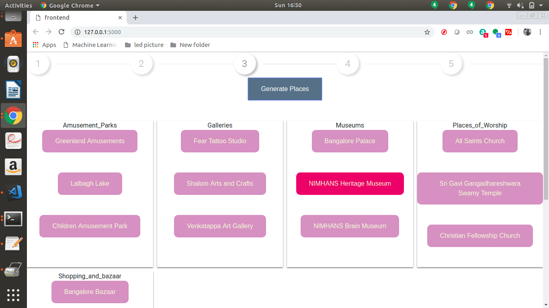Select Sri Gavi Gangadhareshwara Swamy Temple
The height and width of the screenshot is (308, 549).
click(480, 188)
